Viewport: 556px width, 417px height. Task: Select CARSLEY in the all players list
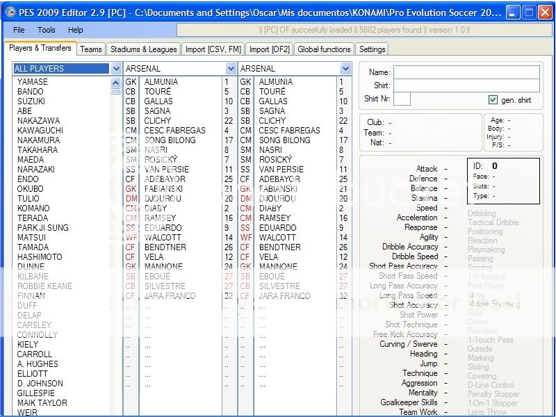(34, 325)
